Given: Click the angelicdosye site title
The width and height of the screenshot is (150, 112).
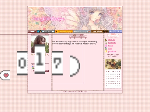Looking at the screenshot, I should [49, 19].
